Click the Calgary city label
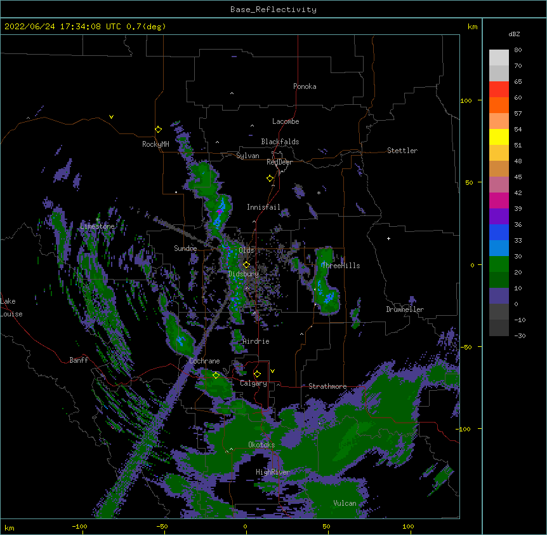 pos(253,383)
